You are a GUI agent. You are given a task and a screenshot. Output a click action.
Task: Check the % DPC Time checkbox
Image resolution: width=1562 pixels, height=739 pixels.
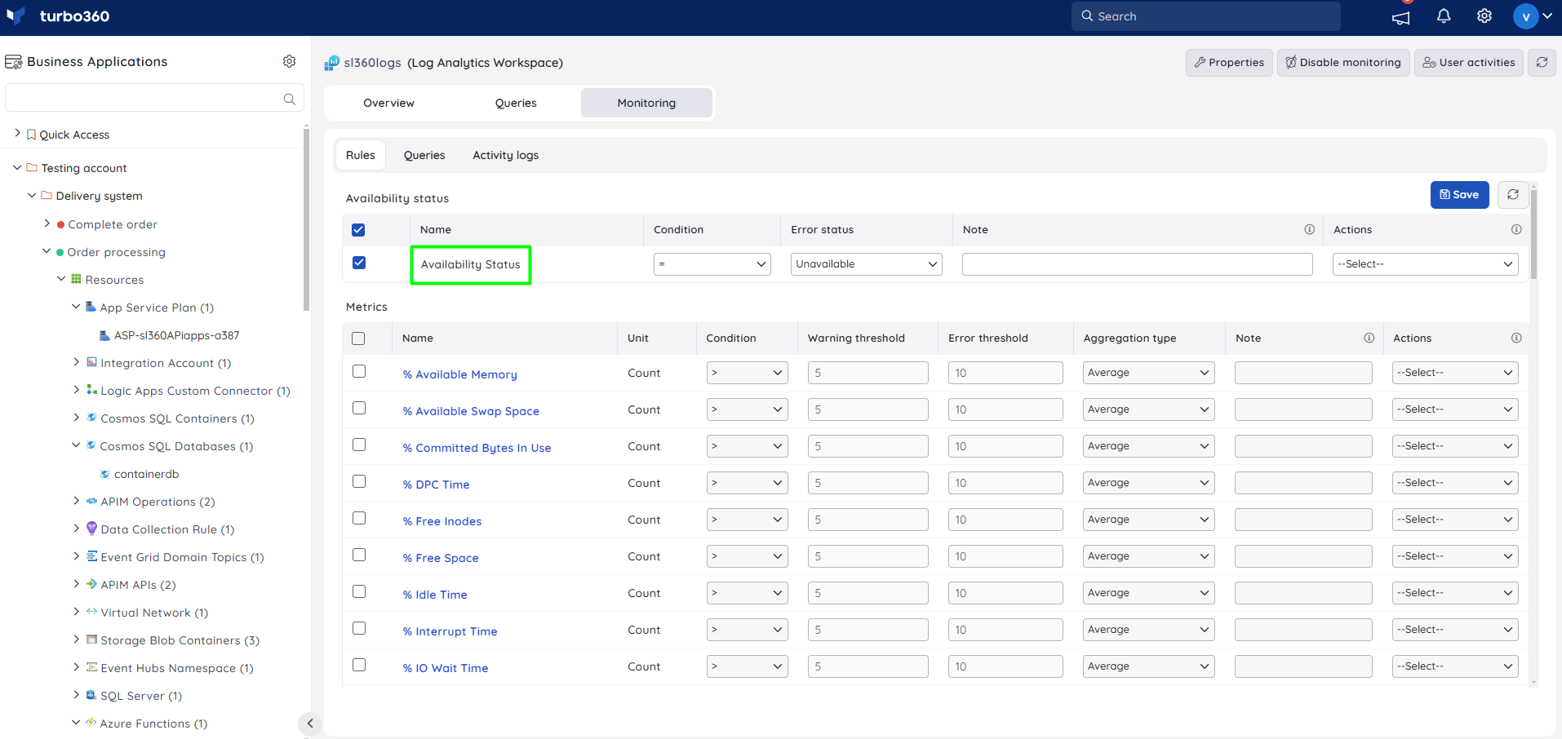359,481
